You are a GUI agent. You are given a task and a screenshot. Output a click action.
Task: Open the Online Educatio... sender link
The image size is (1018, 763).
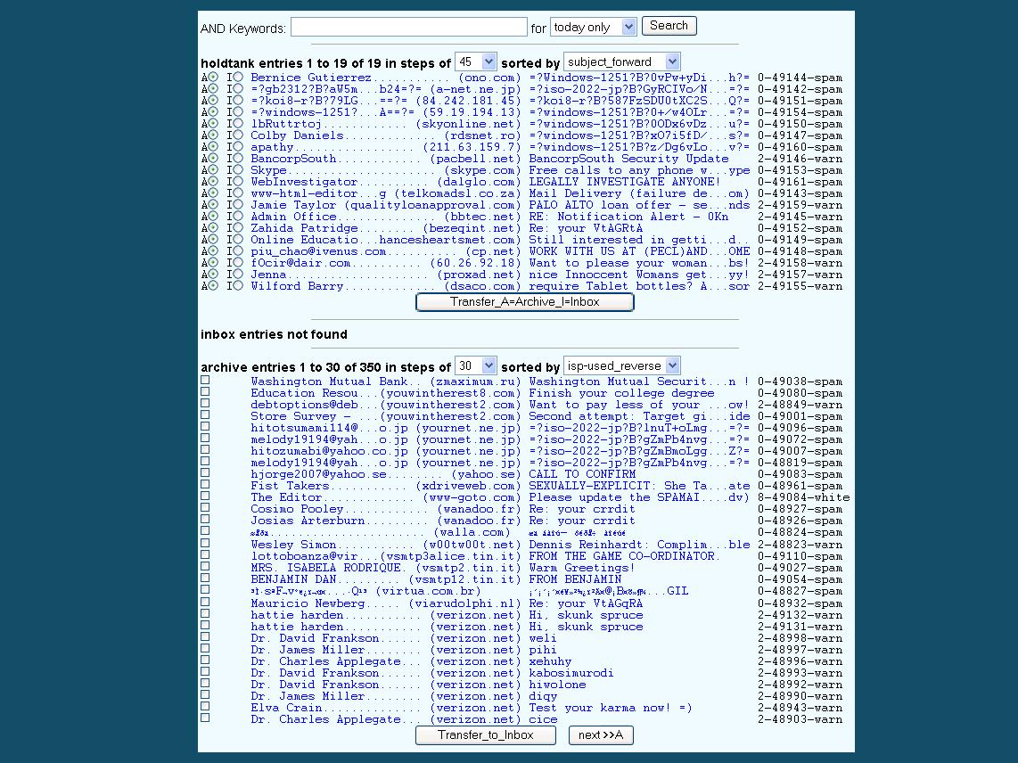[386, 240]
